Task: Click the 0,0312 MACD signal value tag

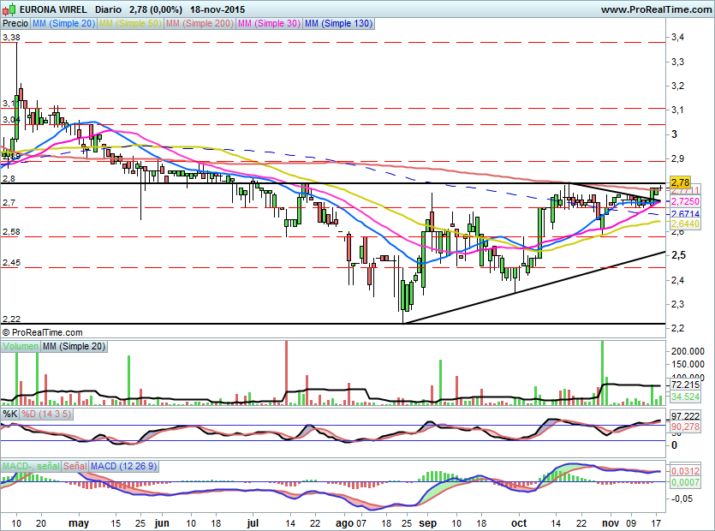Action: click(684, 471)
